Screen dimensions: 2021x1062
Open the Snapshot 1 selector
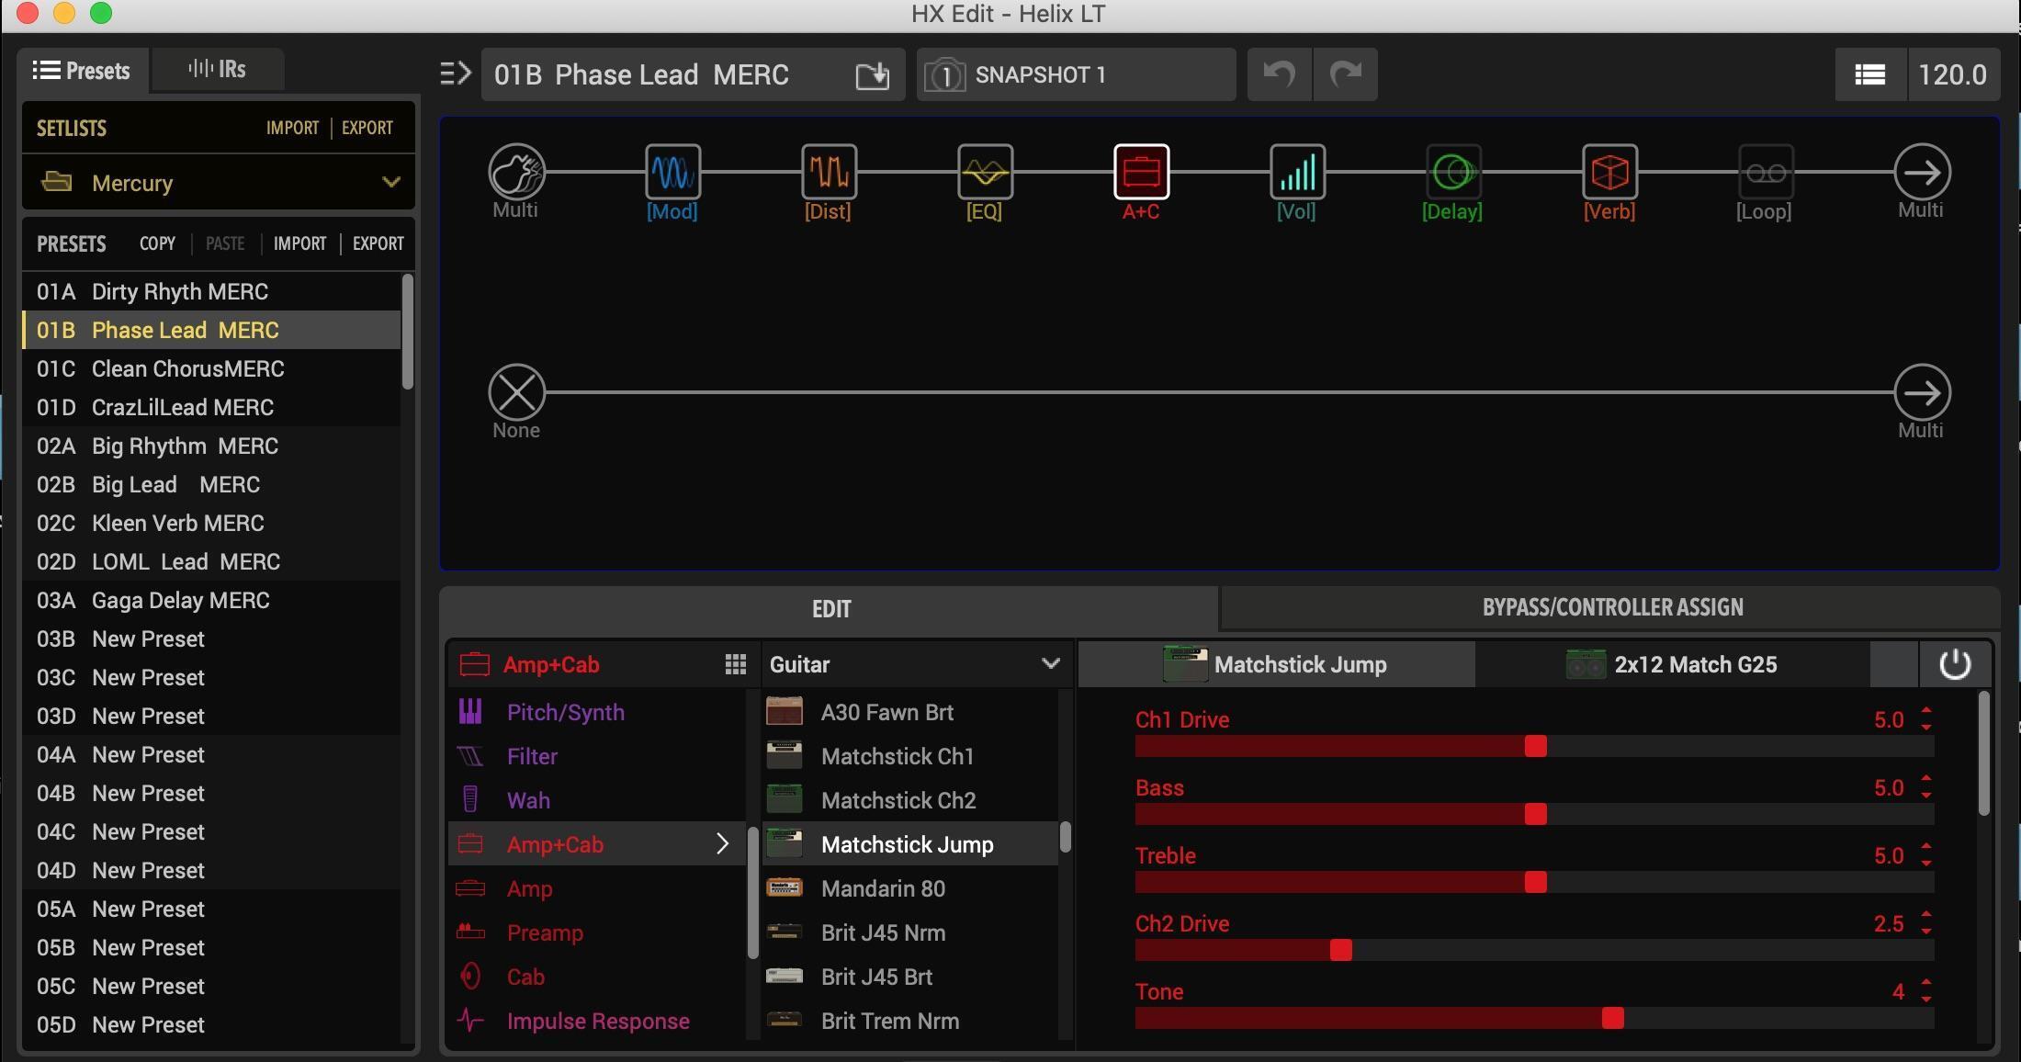click(1075, 74)
